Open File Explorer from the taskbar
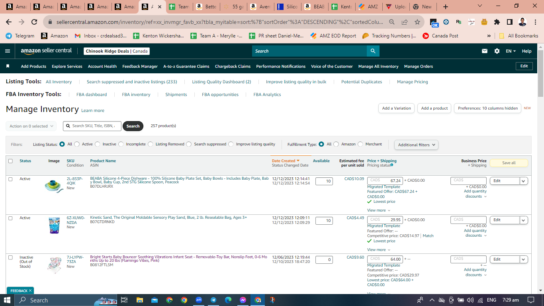 [139, 300]
